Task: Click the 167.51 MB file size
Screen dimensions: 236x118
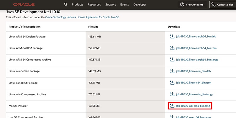Action: 94,106
